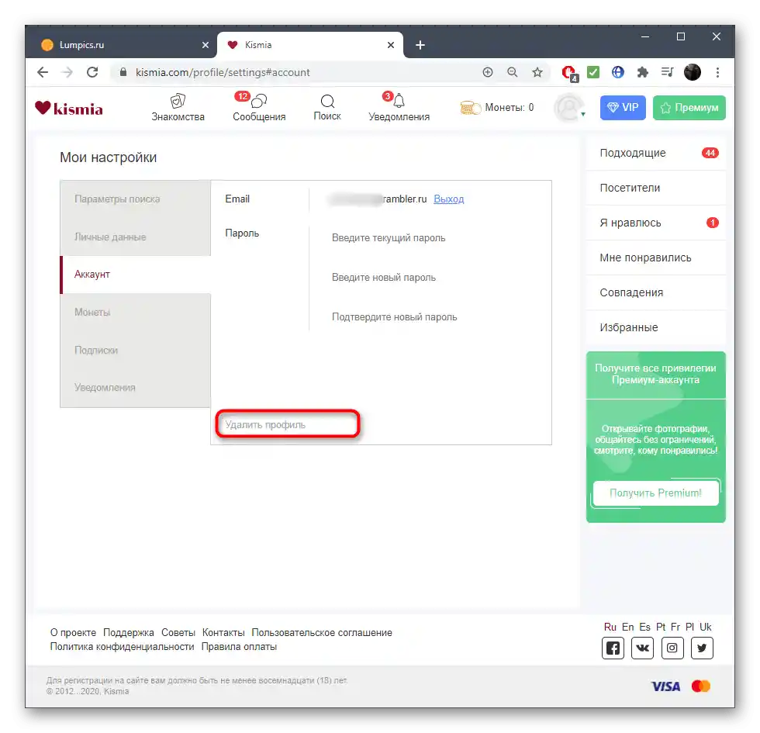The height and width of the screenshot is (733, 760).
Task: Open the Посетители list
Action: click(x=656, y=188)
